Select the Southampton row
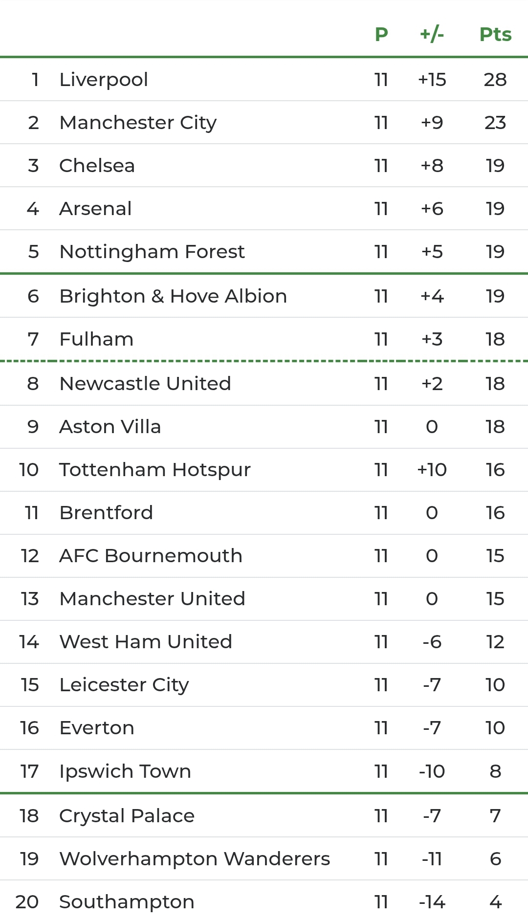 [264, 900]
